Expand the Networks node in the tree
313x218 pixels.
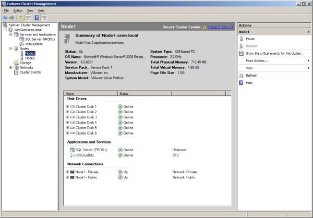[x=10, y=67]
